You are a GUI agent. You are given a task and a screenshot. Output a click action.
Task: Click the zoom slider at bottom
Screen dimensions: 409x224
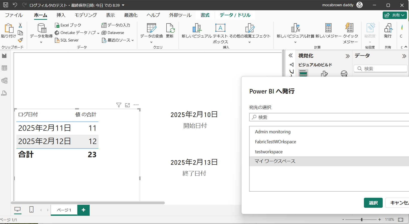(x=361, y=219)
